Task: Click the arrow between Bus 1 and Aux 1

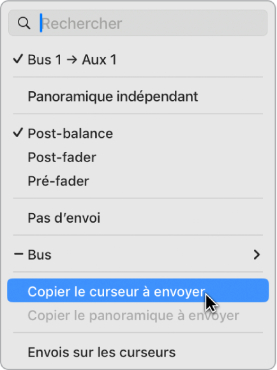Action: pos(71,60)
